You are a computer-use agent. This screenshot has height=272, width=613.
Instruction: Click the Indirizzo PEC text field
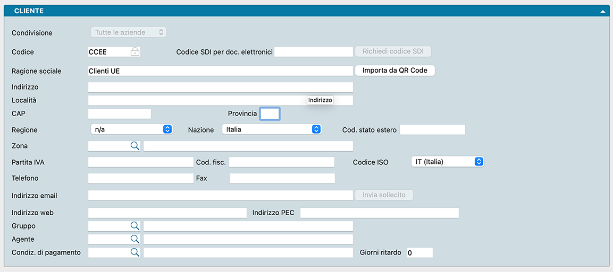coord(379,213)
